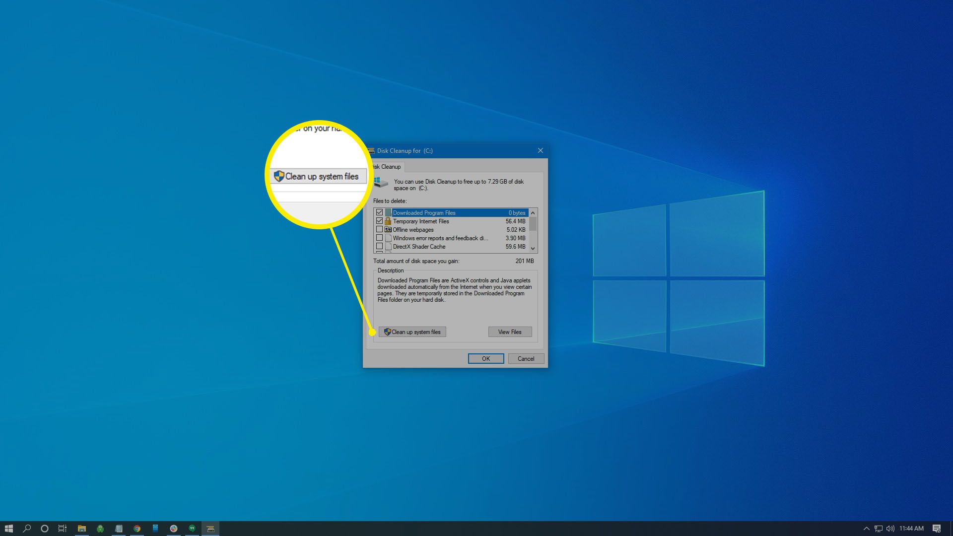Open the volume control tray icon
953x536 pixels.
coord(890,529)
